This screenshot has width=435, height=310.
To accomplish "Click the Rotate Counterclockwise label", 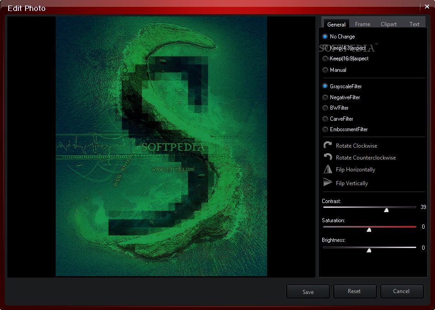I will [x=366, y=157].
